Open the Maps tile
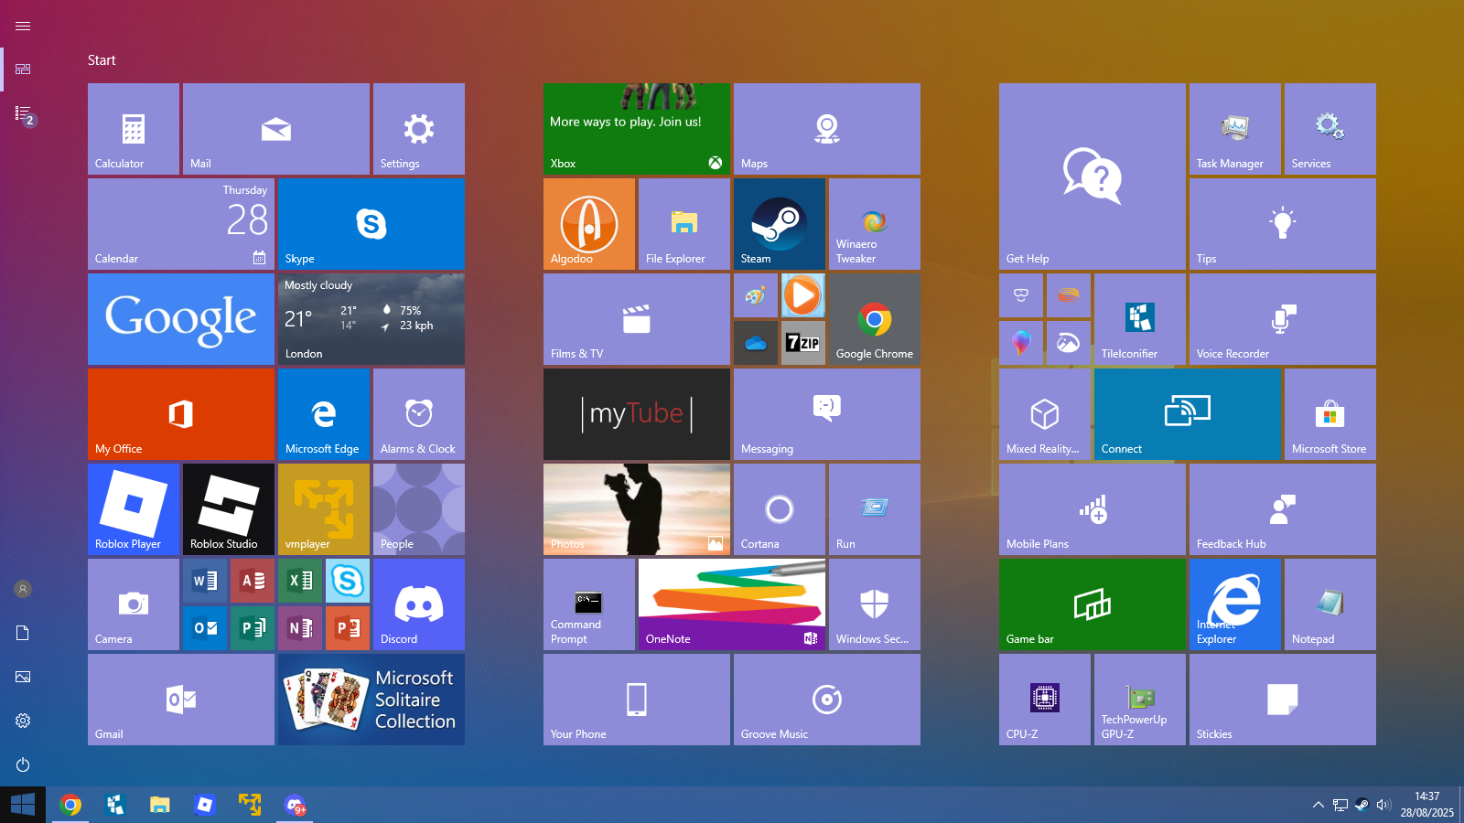The image size is (1464, 823). 827,129
